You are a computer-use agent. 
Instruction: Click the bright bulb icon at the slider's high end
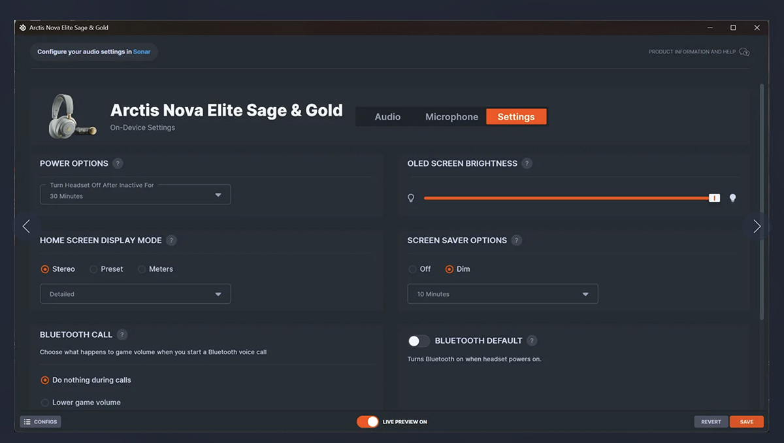click(732, 198)
